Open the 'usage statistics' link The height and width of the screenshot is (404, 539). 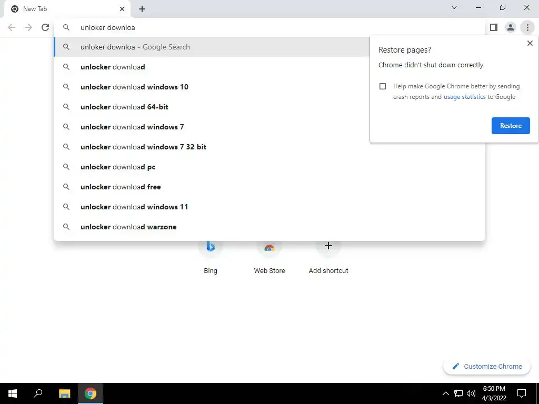(x=464, y=97)
